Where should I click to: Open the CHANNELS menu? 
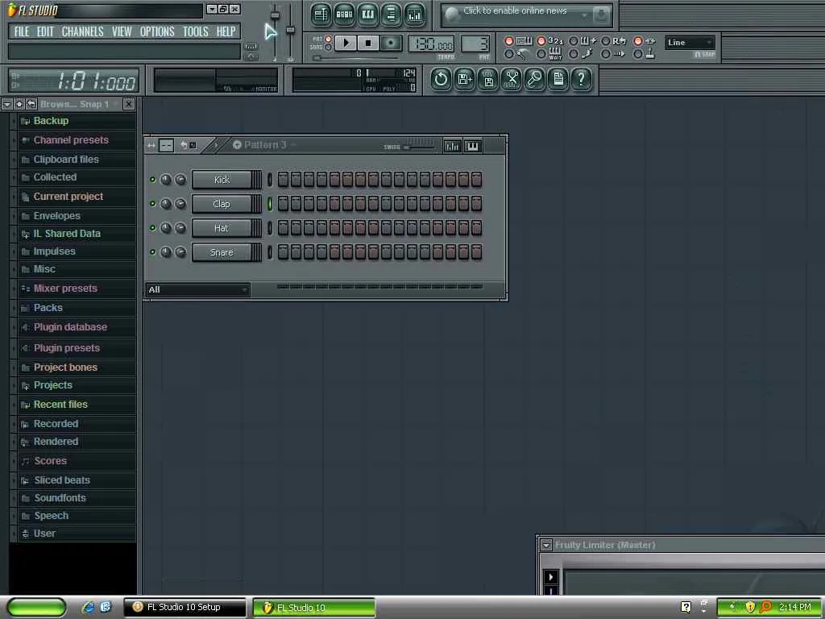83,31
